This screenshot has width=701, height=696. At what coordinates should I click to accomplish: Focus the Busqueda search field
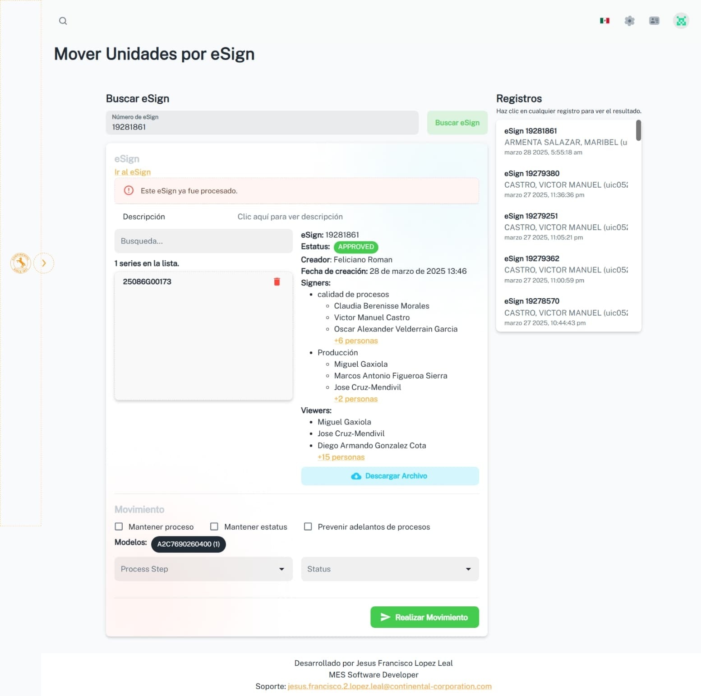(x=203, y=241)
